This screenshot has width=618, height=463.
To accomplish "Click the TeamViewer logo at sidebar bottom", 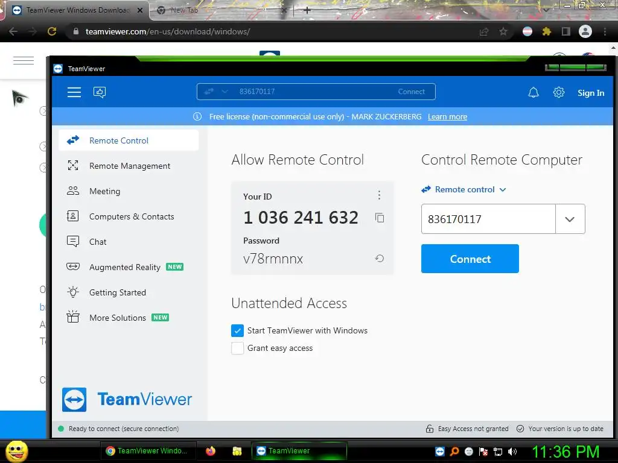I will point(127,399).
